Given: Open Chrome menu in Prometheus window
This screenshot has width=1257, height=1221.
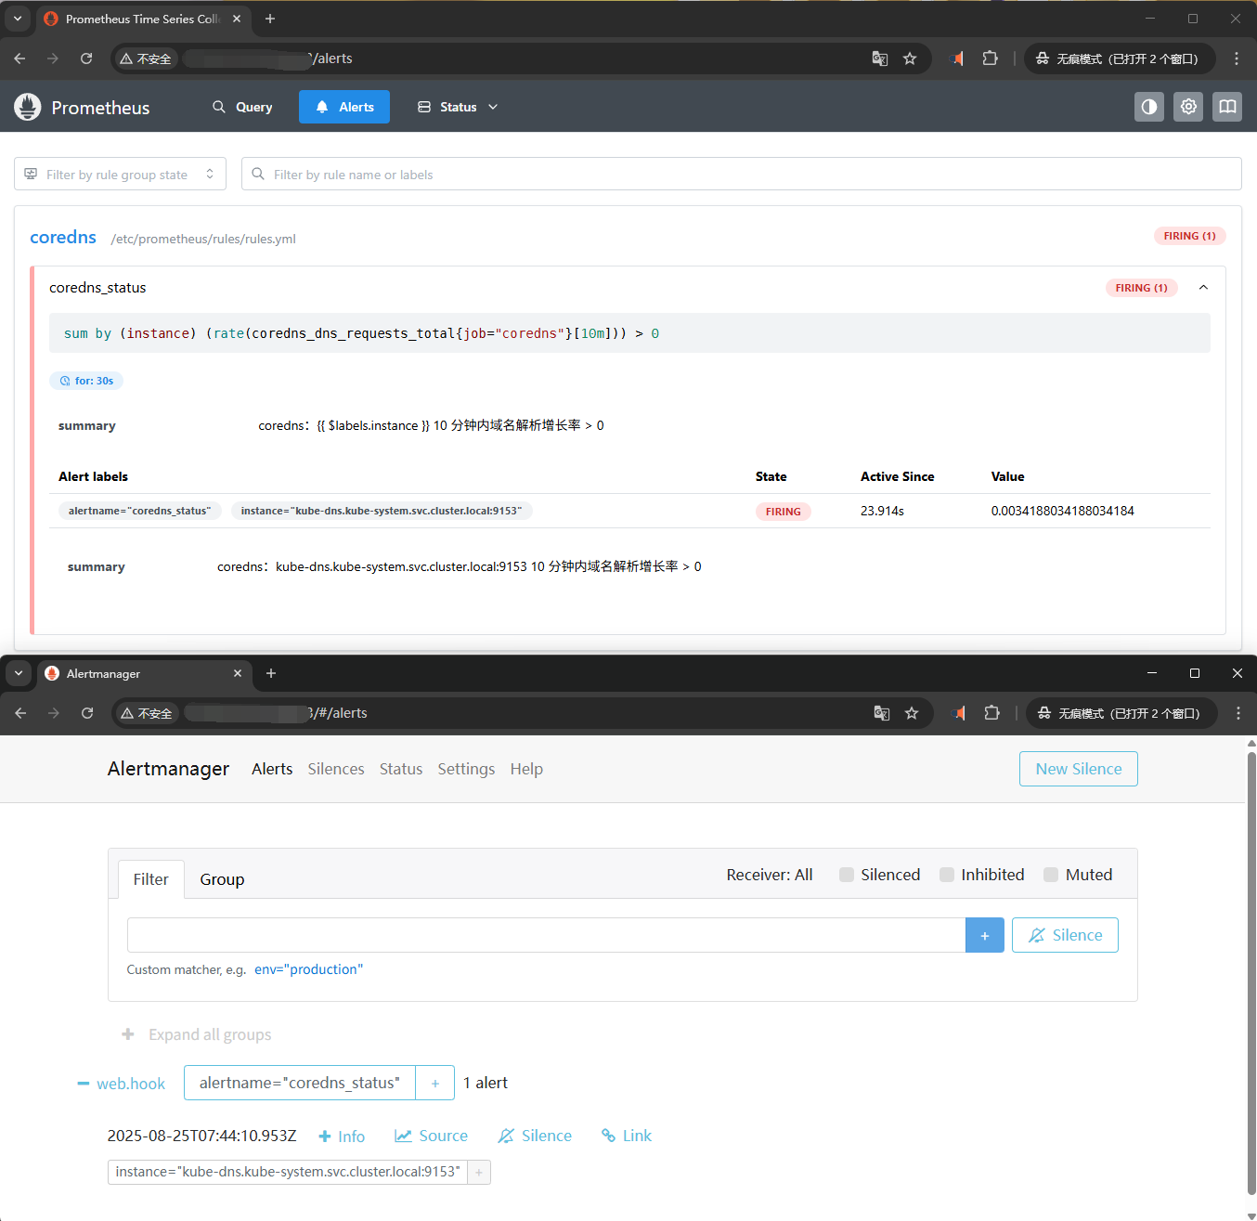Looking at the screenshot, I should 1237,58.
